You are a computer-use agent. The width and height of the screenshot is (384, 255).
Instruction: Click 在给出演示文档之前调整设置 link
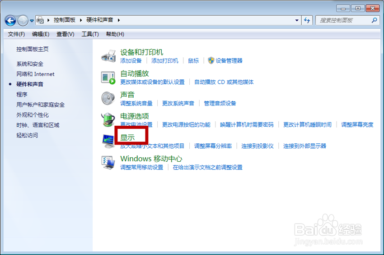[x=208, y=167]
